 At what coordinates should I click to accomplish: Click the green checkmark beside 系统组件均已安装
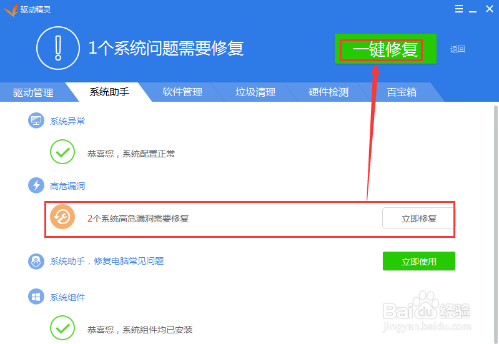(62, 328)
